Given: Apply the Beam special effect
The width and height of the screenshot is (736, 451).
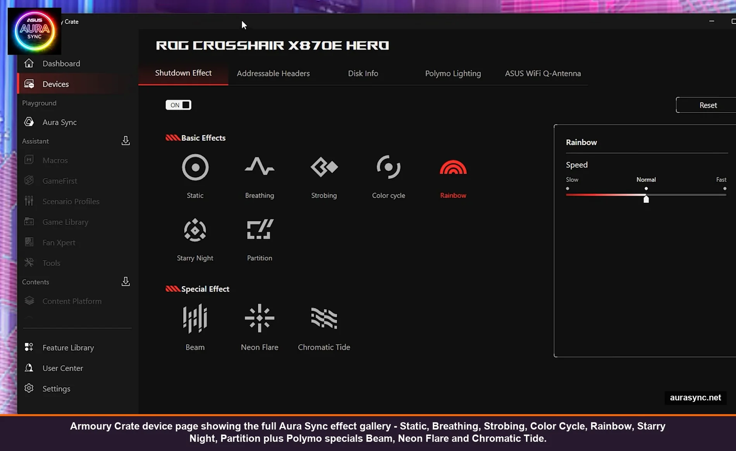Looking at the screenshot, I should [x=195, y=318].
